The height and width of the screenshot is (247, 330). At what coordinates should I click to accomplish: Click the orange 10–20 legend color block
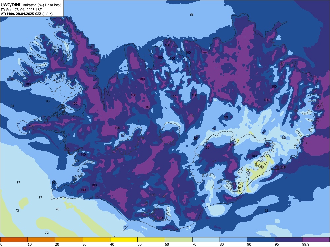42,240
